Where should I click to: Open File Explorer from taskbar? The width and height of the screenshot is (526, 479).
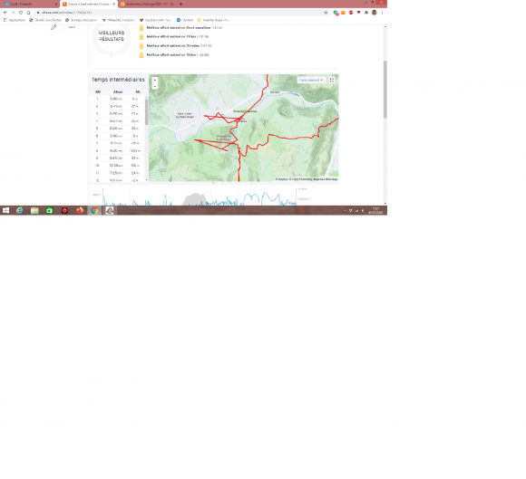(34, 210)
